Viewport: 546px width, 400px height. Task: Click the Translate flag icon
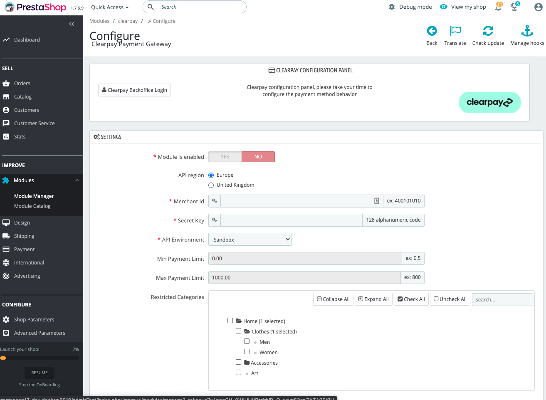point(455,31)
